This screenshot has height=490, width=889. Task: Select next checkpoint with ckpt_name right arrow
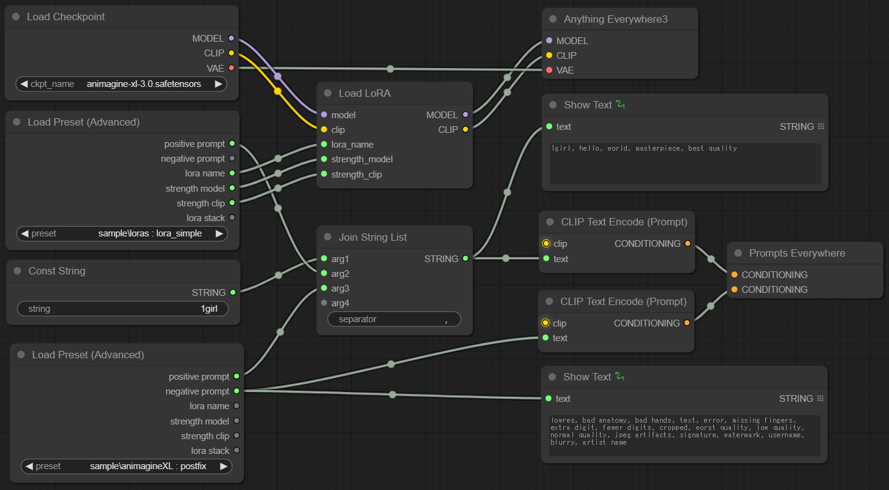pos(219,84)
